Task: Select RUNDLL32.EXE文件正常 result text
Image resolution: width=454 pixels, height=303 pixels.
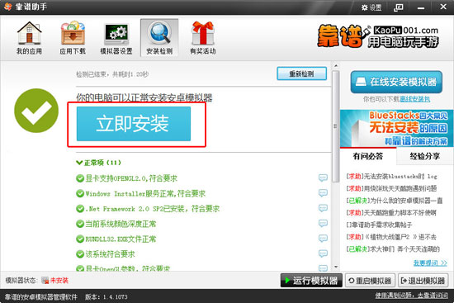Action: click(x=121, y=239)
